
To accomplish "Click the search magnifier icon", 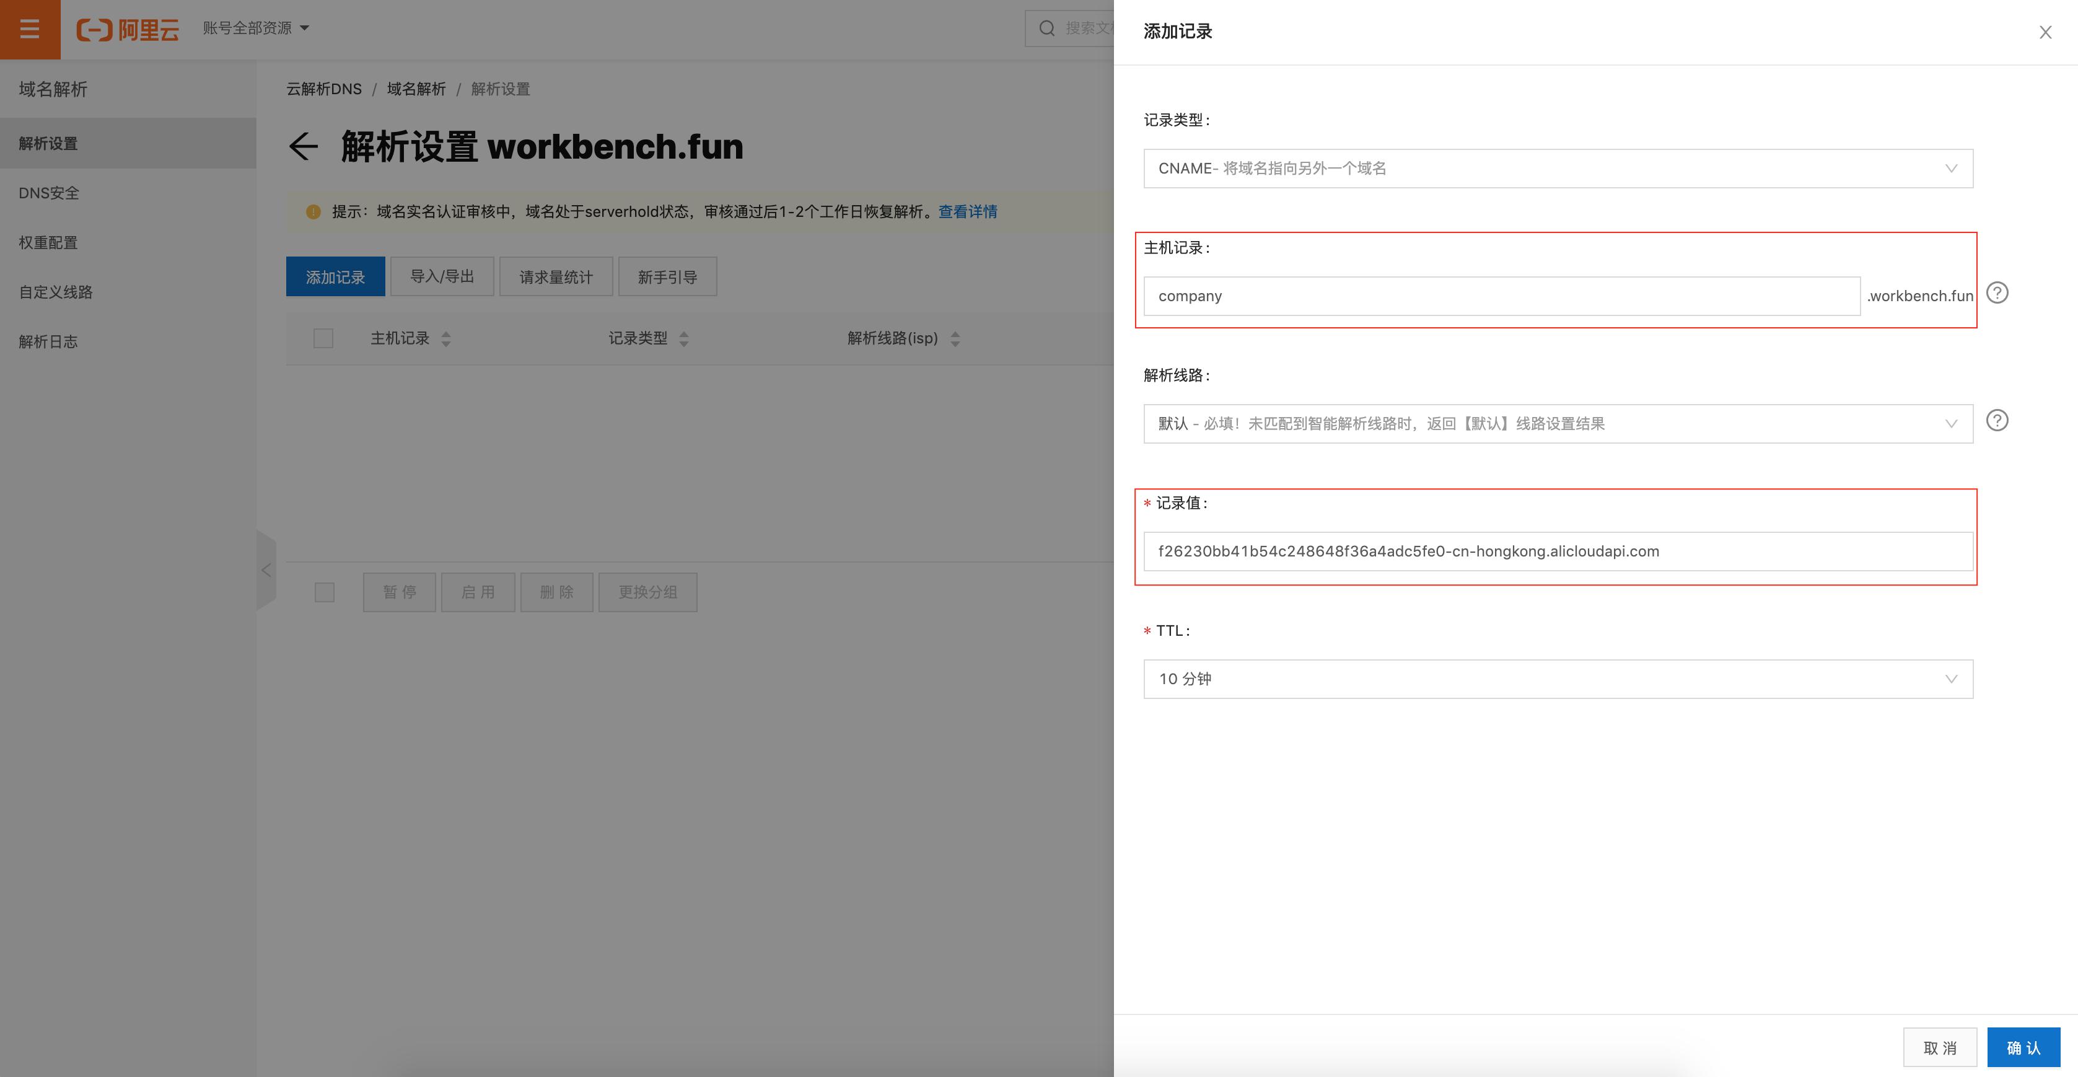I will (x=1045, y=27).
